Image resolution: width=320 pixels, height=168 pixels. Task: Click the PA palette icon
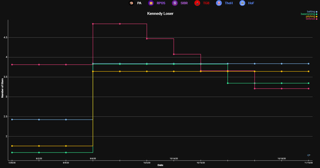coord(131,3)
